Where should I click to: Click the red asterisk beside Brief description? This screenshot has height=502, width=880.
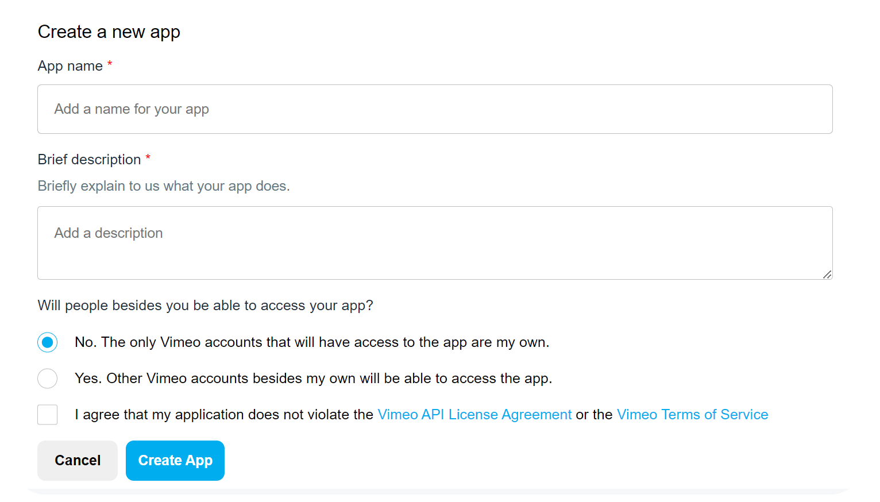148,157
